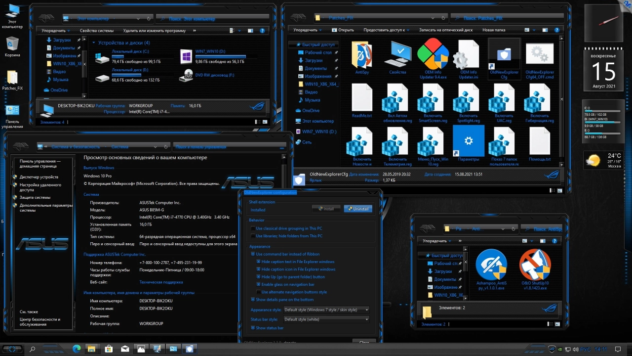Open the ReadMe.txt file
Viewport: 632px width, 356px height.
click(362, 101)
